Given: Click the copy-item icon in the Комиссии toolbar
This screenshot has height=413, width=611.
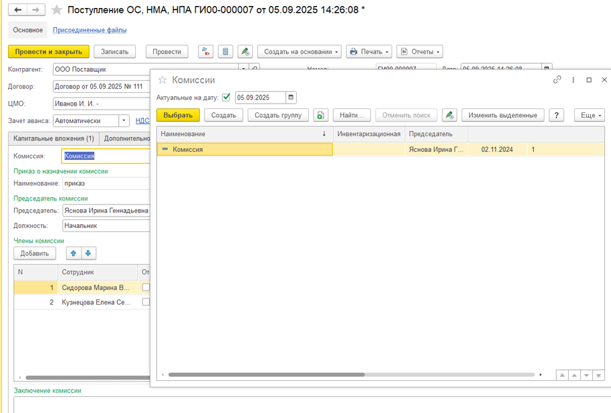Looking at the screenshot, I should [320, 115].
